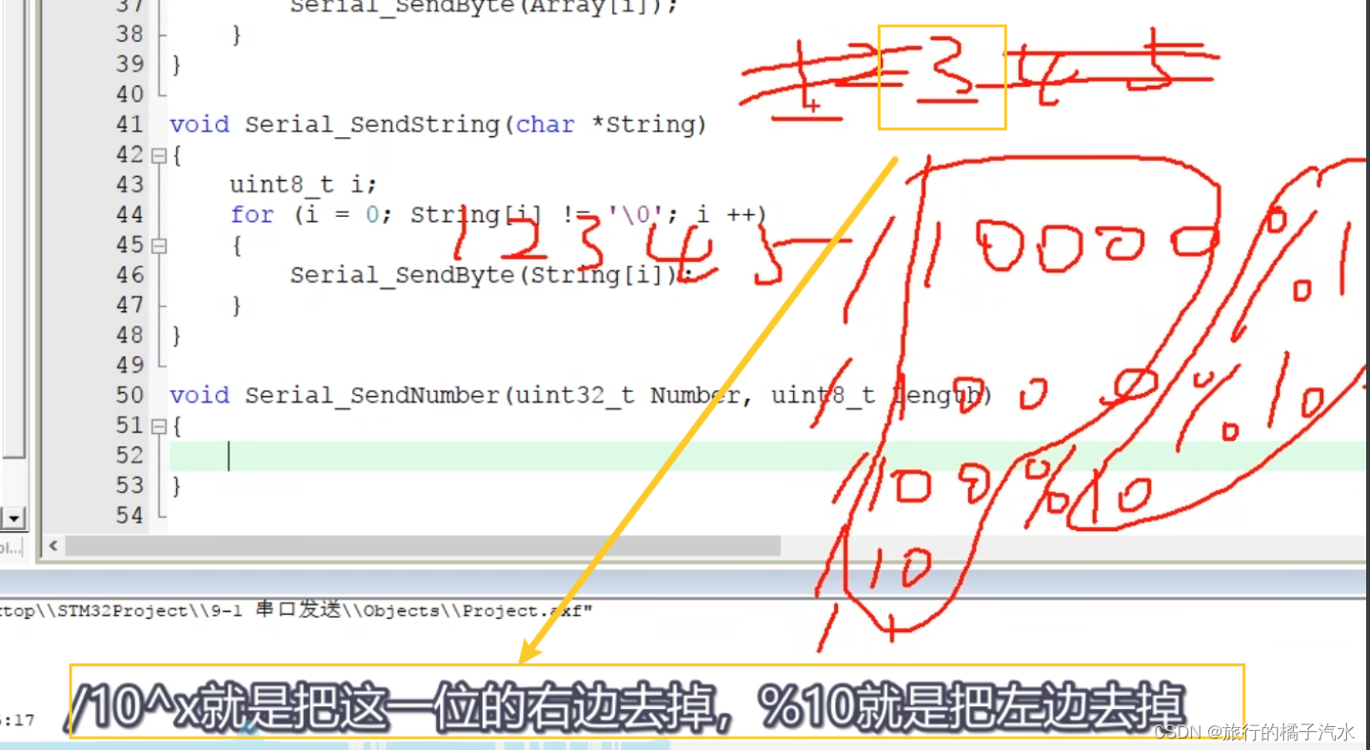This screenshot has width=1370, height=750.
Task: Click the closing brace on line 53
Action: coord(175,486)
